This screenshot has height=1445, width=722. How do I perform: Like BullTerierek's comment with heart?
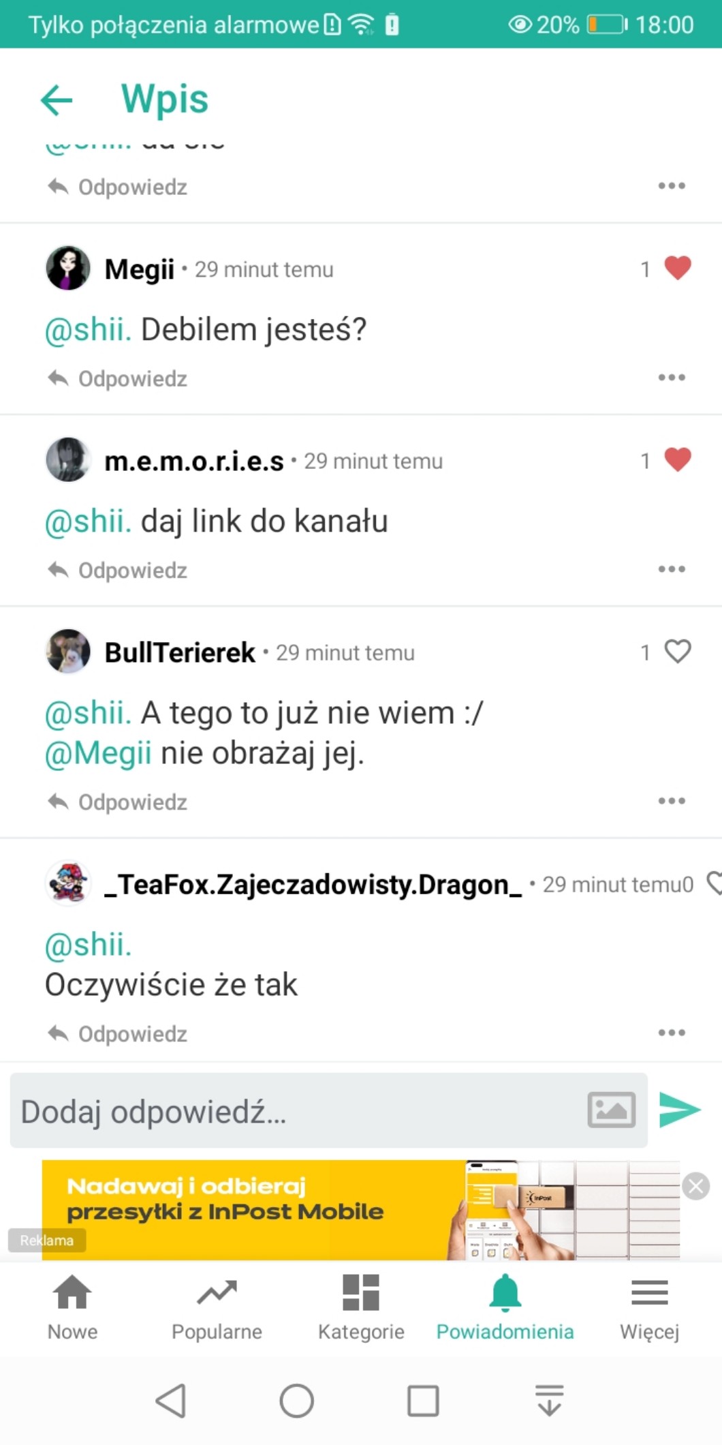point(677,651)
